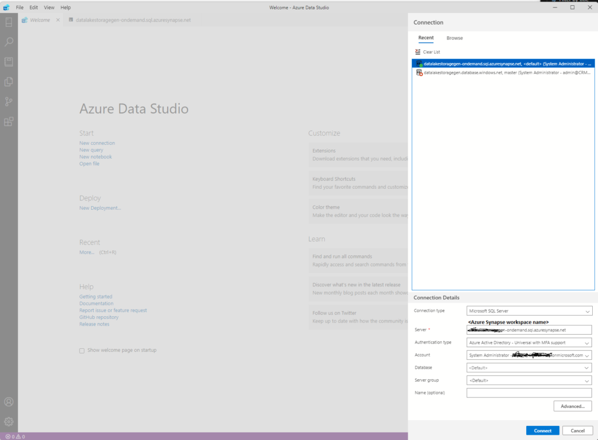This screenshot has width=598, height=440.
Task: Select the ondemand.sql.azuresynapse.net recent connection
Action: (503, 64)
